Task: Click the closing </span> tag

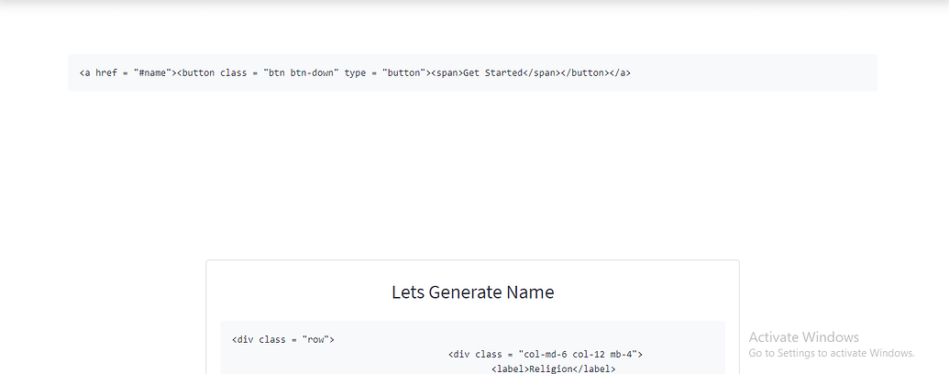Action: click(x=541, y=72)
